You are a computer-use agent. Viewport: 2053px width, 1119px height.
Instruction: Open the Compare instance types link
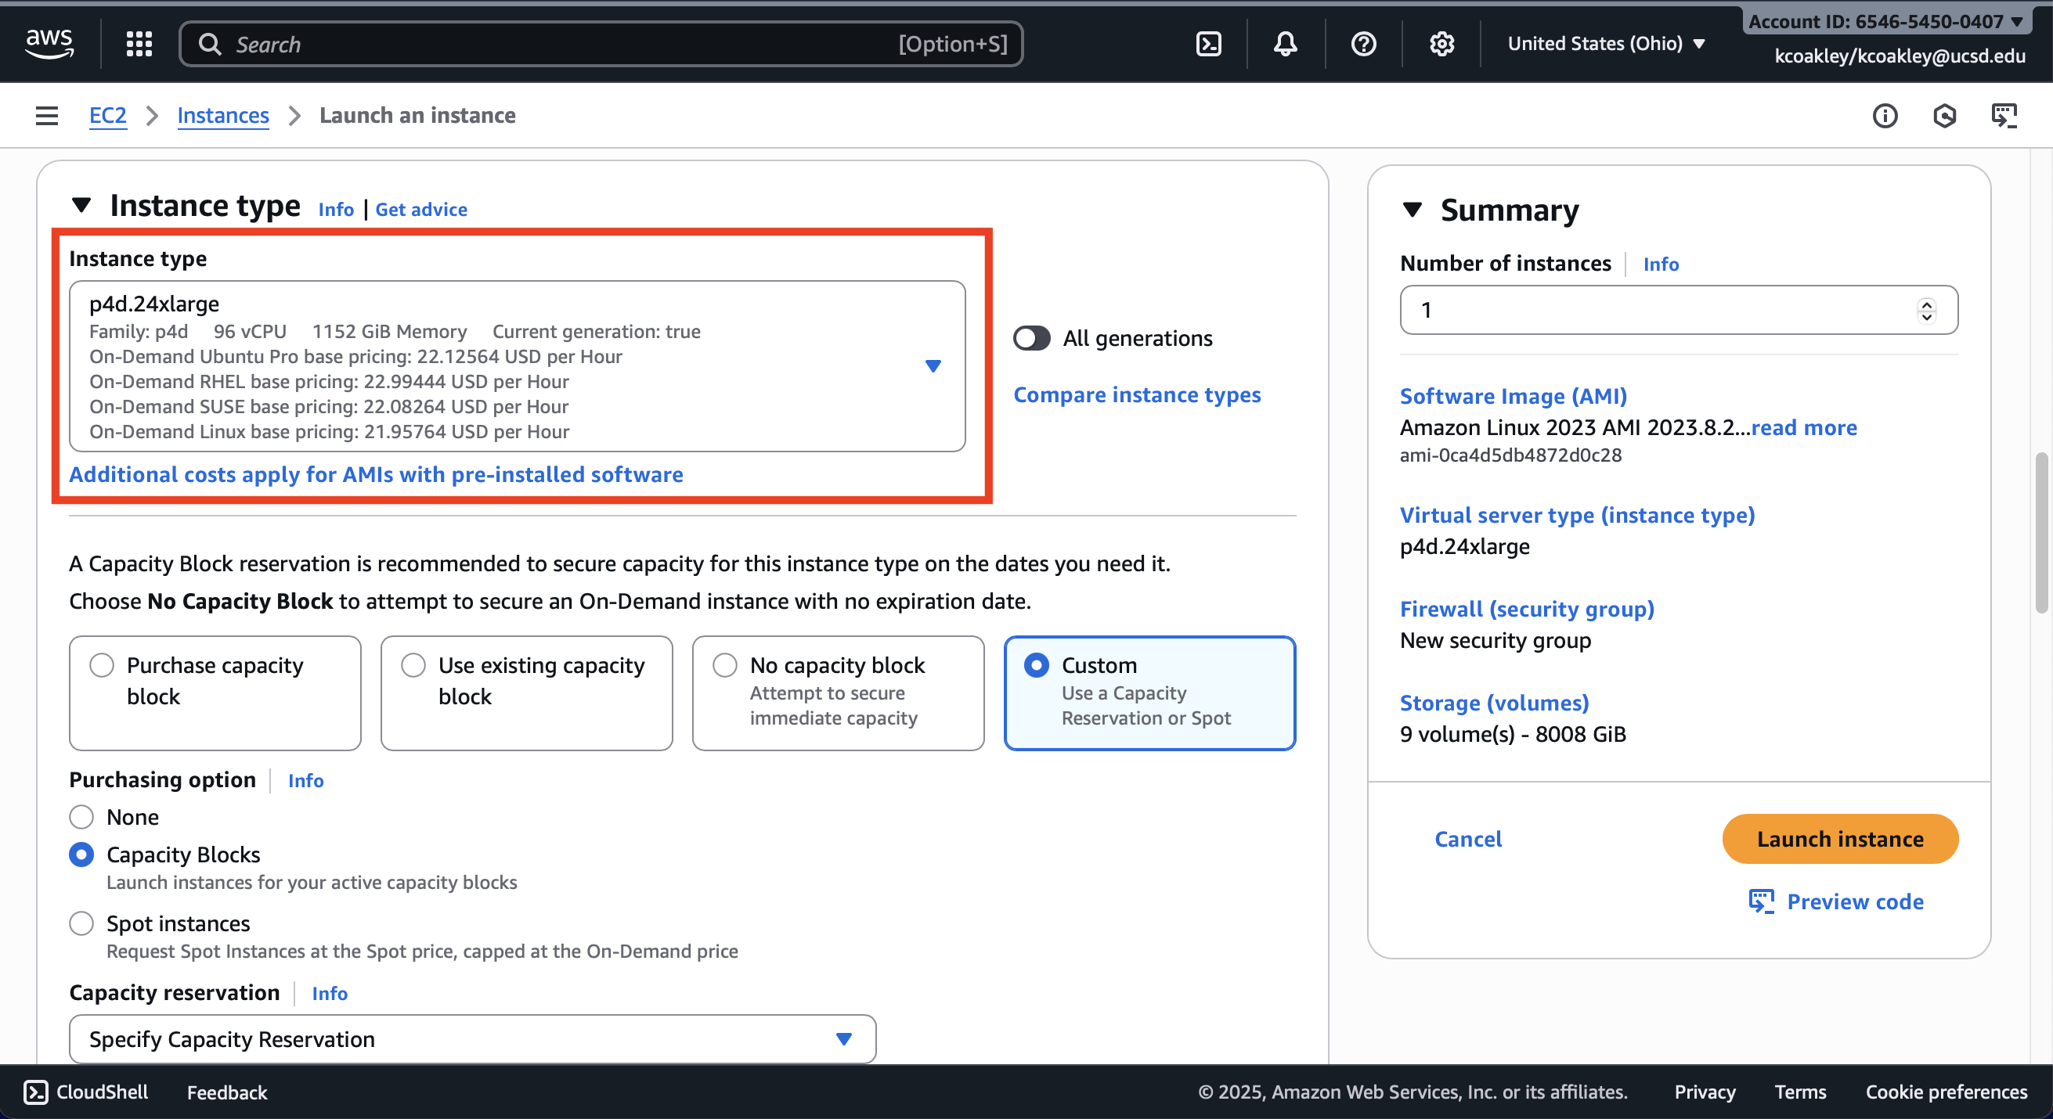(1136, 395)
